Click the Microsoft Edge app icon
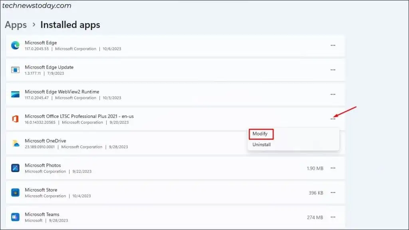The height and width of the screenshot is (230, 409). [15, 45]
